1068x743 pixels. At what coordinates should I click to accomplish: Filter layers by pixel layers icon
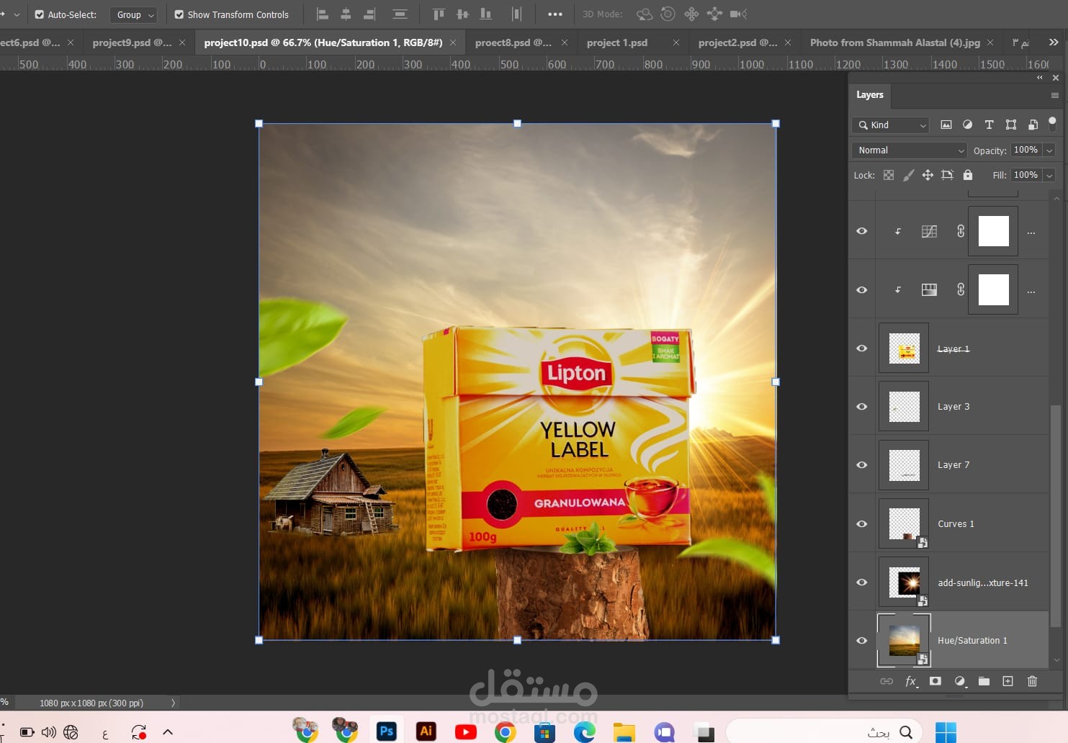click(x=946, y=125)
